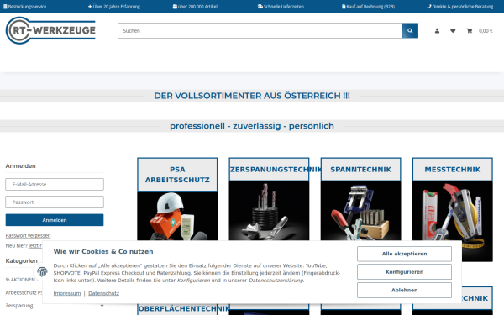This screenshot has width=504, height=315.
Task: Click the fingerprint cookie settings icon
Action: [x=42, y=271]
